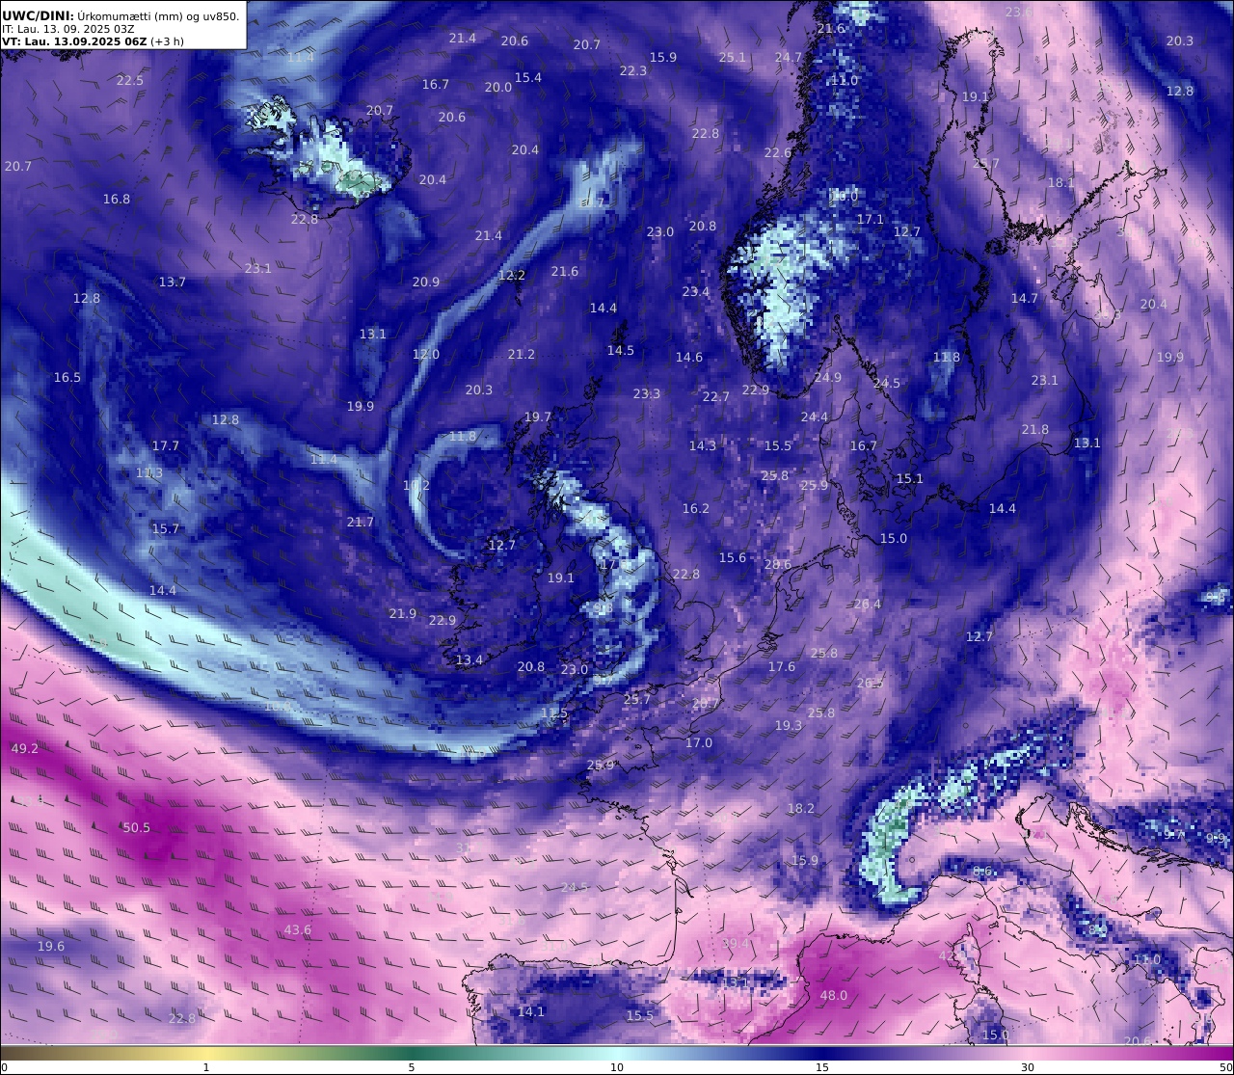Click the 17.7 value on the map
The width and height of the screenshot is (1234, 1075).
click(x=166, y=445)
